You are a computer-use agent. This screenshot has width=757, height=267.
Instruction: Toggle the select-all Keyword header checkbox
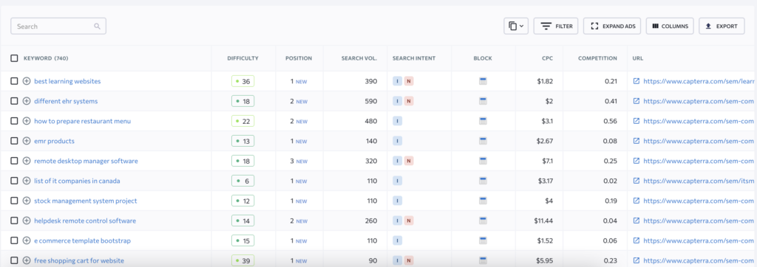coord(15,58)
